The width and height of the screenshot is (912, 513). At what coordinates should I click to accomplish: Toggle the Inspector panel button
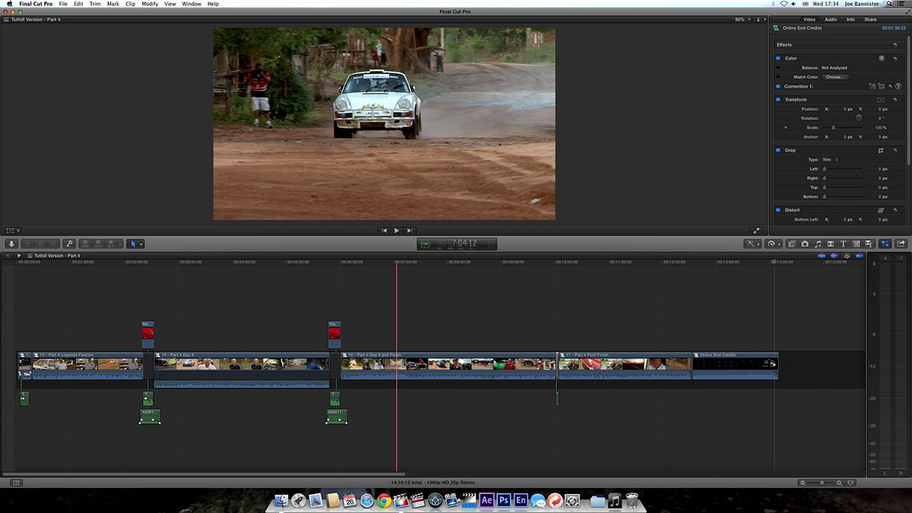click(x=885, y=244)
